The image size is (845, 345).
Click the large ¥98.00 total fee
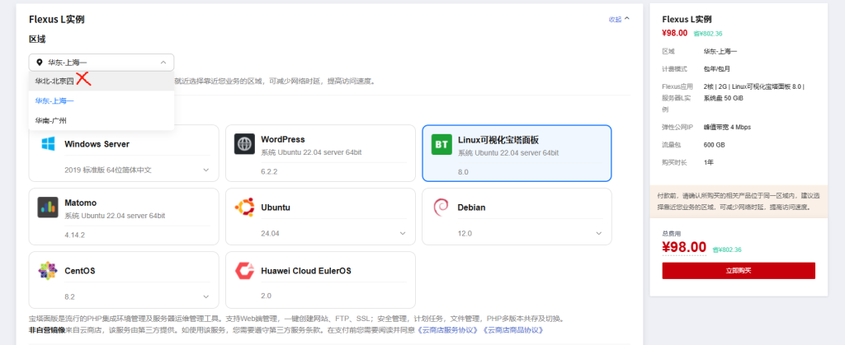(x=684, y=247)
